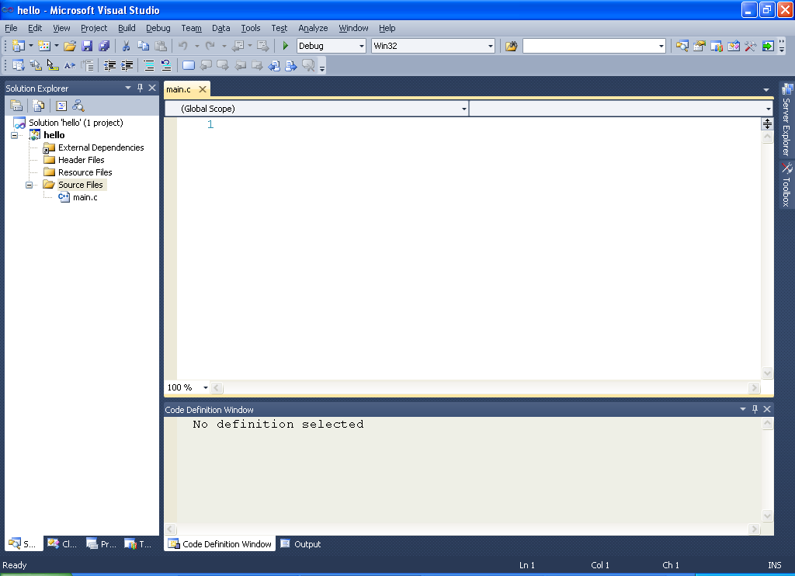Click the Cut scissors icon
This screenshot has width=795, height=576.
coord(127,46)
